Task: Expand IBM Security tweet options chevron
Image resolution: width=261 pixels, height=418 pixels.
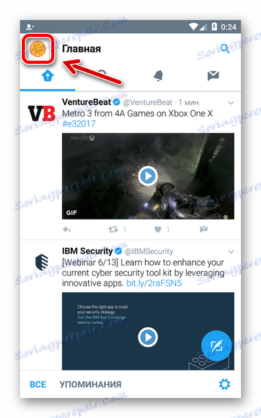Action: click(231, 252)
